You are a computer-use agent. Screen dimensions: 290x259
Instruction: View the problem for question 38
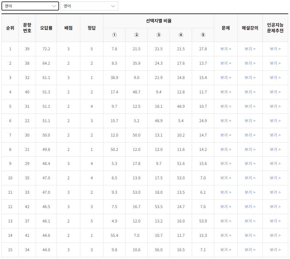(226, 63)
